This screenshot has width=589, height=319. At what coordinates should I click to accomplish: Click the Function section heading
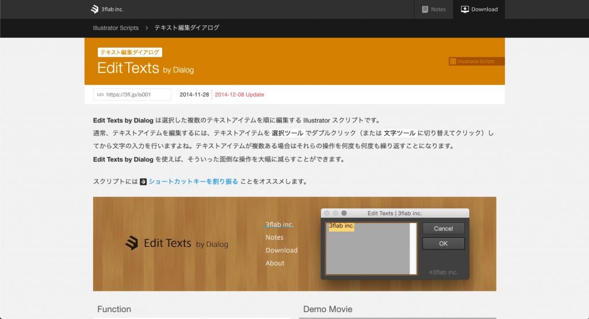(114, 309)
